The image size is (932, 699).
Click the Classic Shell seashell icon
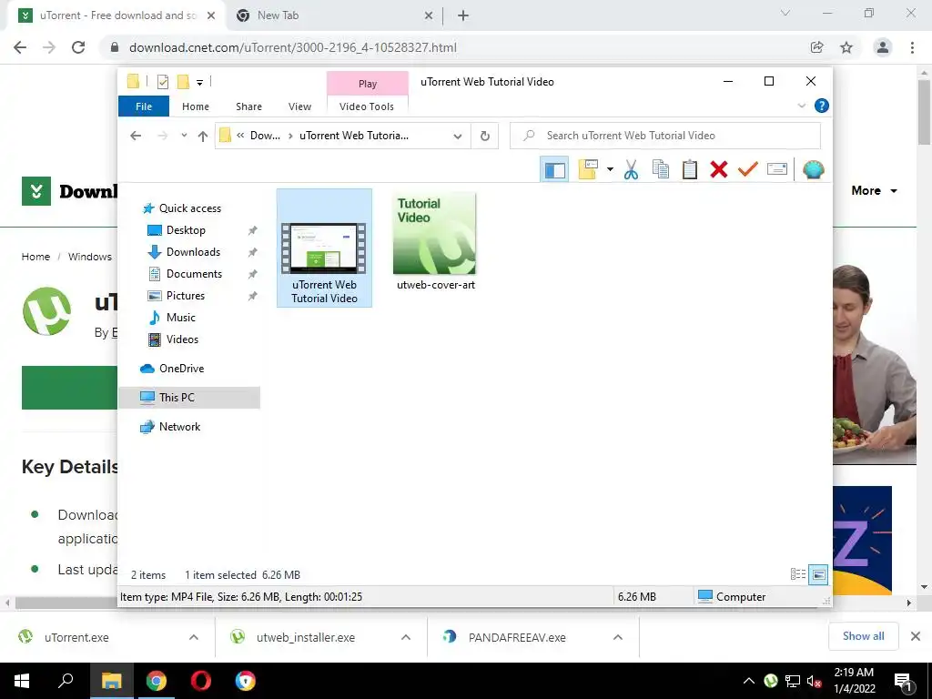tap(813, 170)
